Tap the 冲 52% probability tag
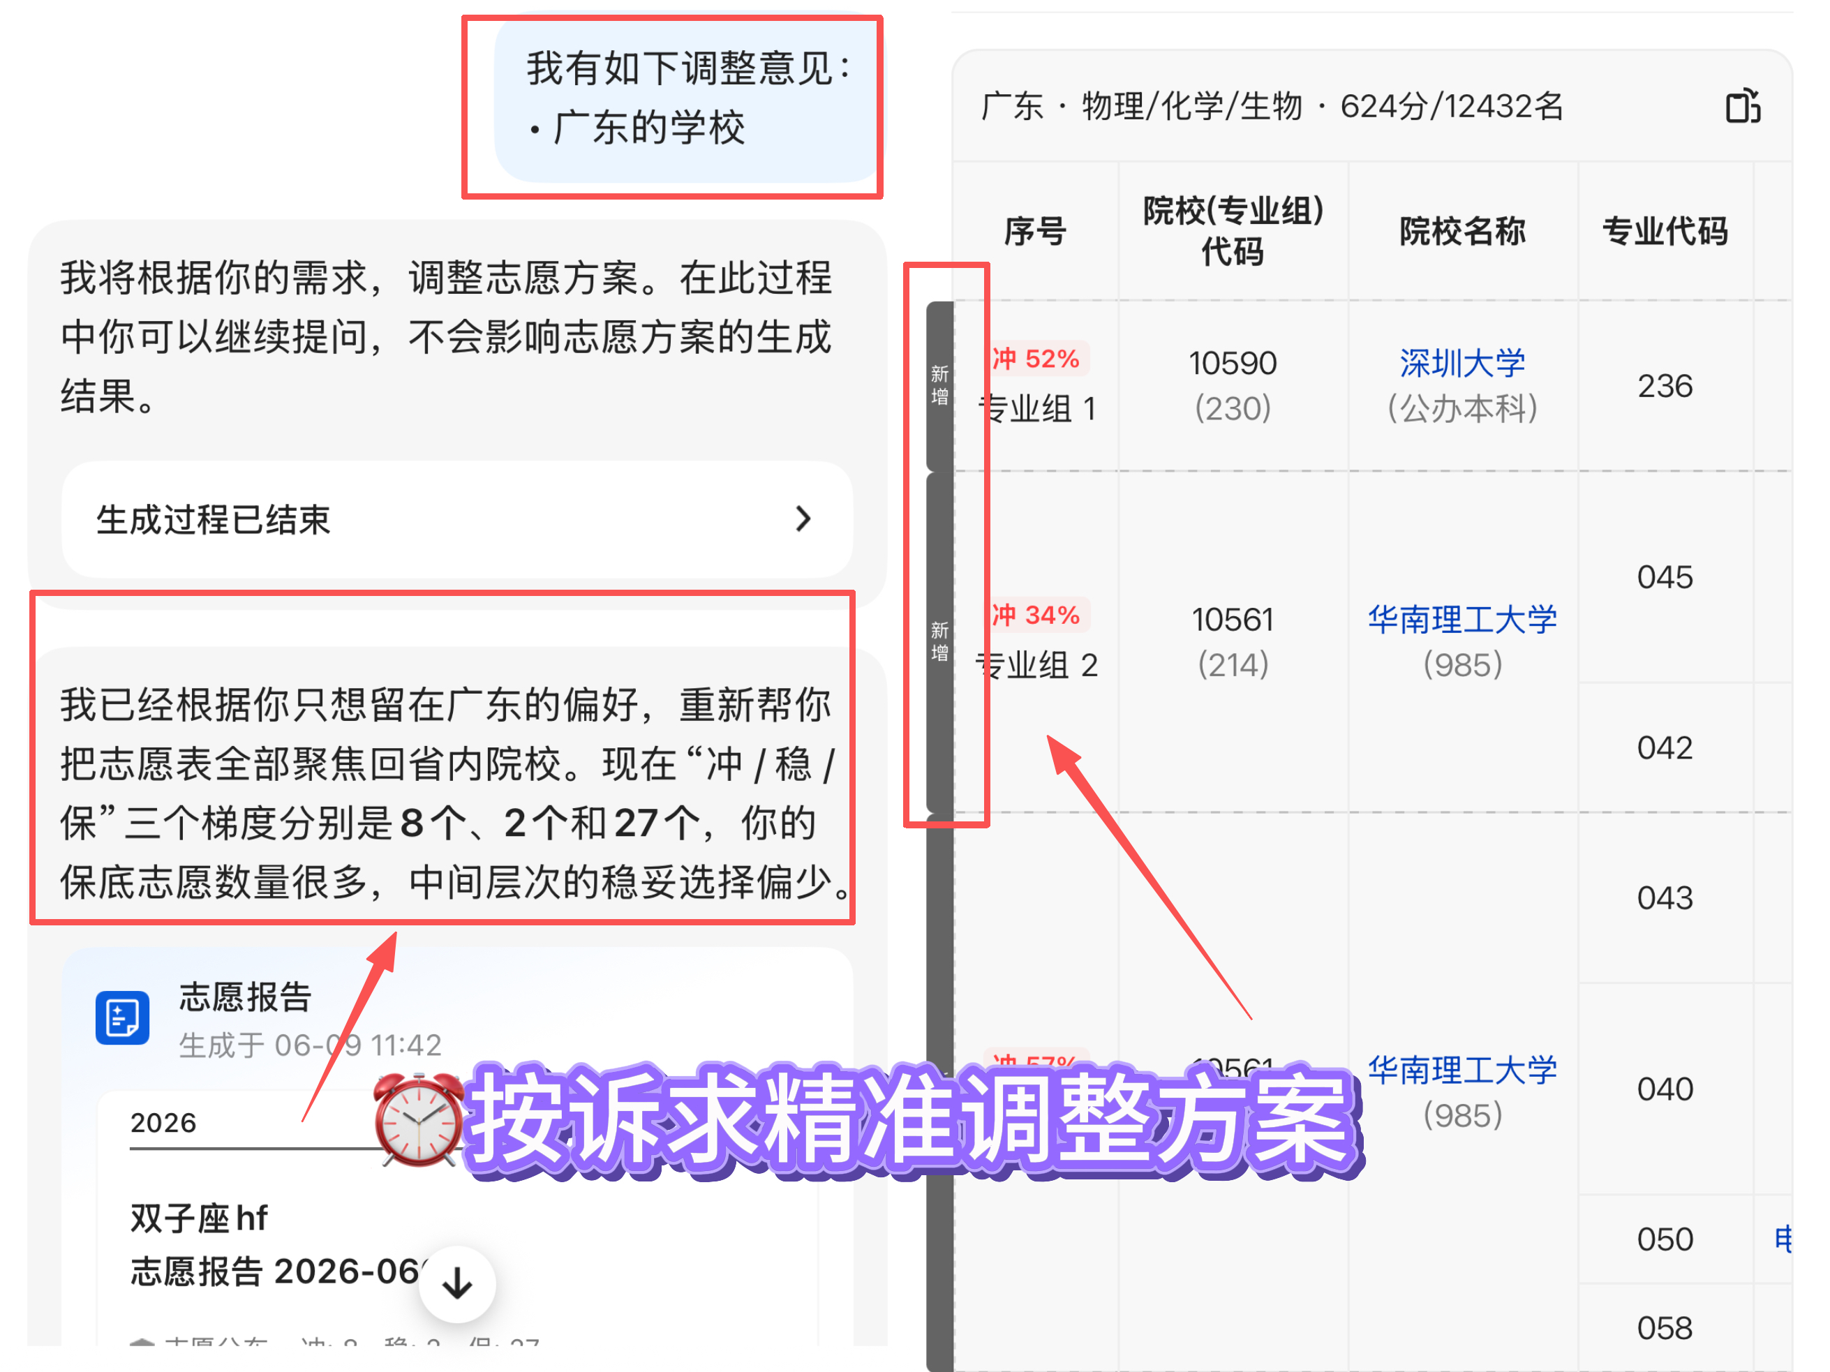 pyautogui.click(x=1036, y=359)
